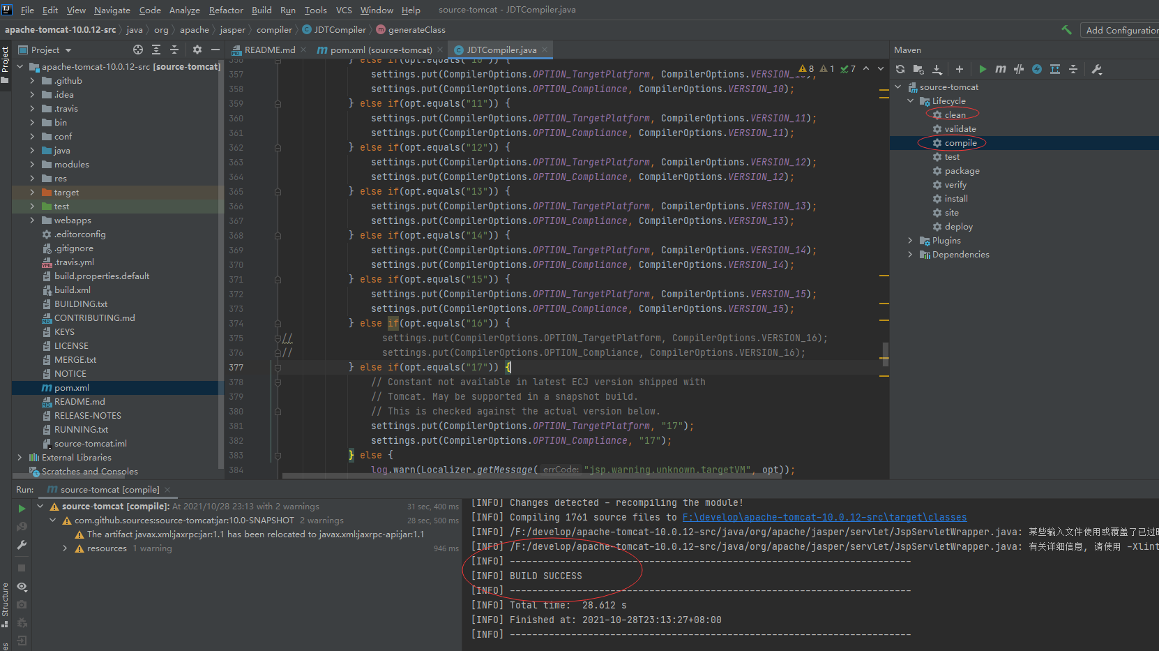1159x651 pixels.
Task: Open the File menu
Action: coord(27,10)
